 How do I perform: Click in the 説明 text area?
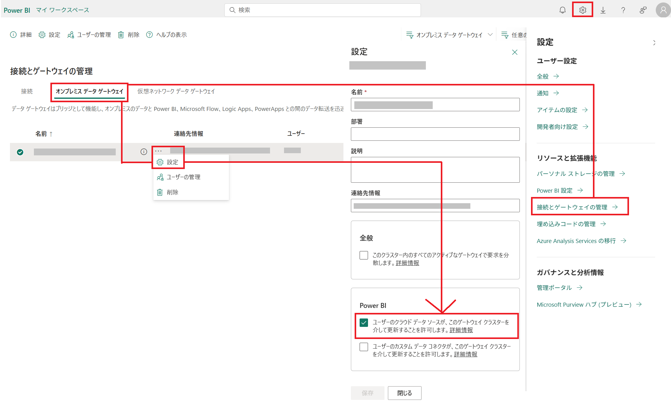(435, 170)
